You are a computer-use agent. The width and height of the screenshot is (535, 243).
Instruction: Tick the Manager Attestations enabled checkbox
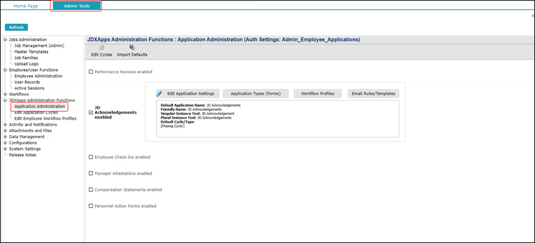click(90, 173)
